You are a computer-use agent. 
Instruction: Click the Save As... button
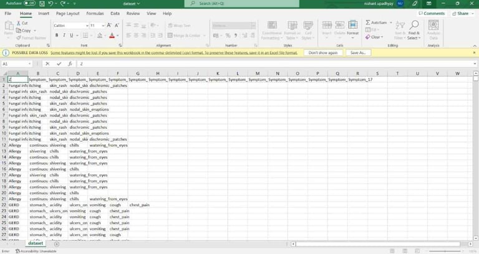tap(358, 53)
